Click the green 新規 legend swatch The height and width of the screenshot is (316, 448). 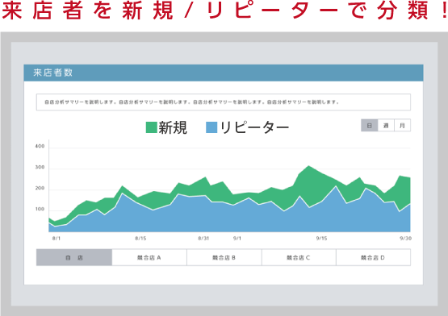click(x=152, y=127)
